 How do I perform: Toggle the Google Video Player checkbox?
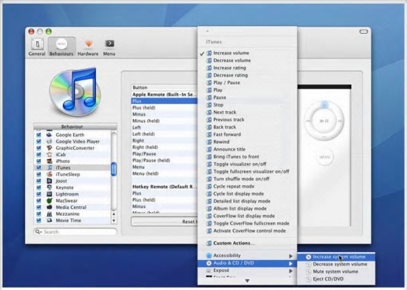pyautogui.click(x=39, y=141)
